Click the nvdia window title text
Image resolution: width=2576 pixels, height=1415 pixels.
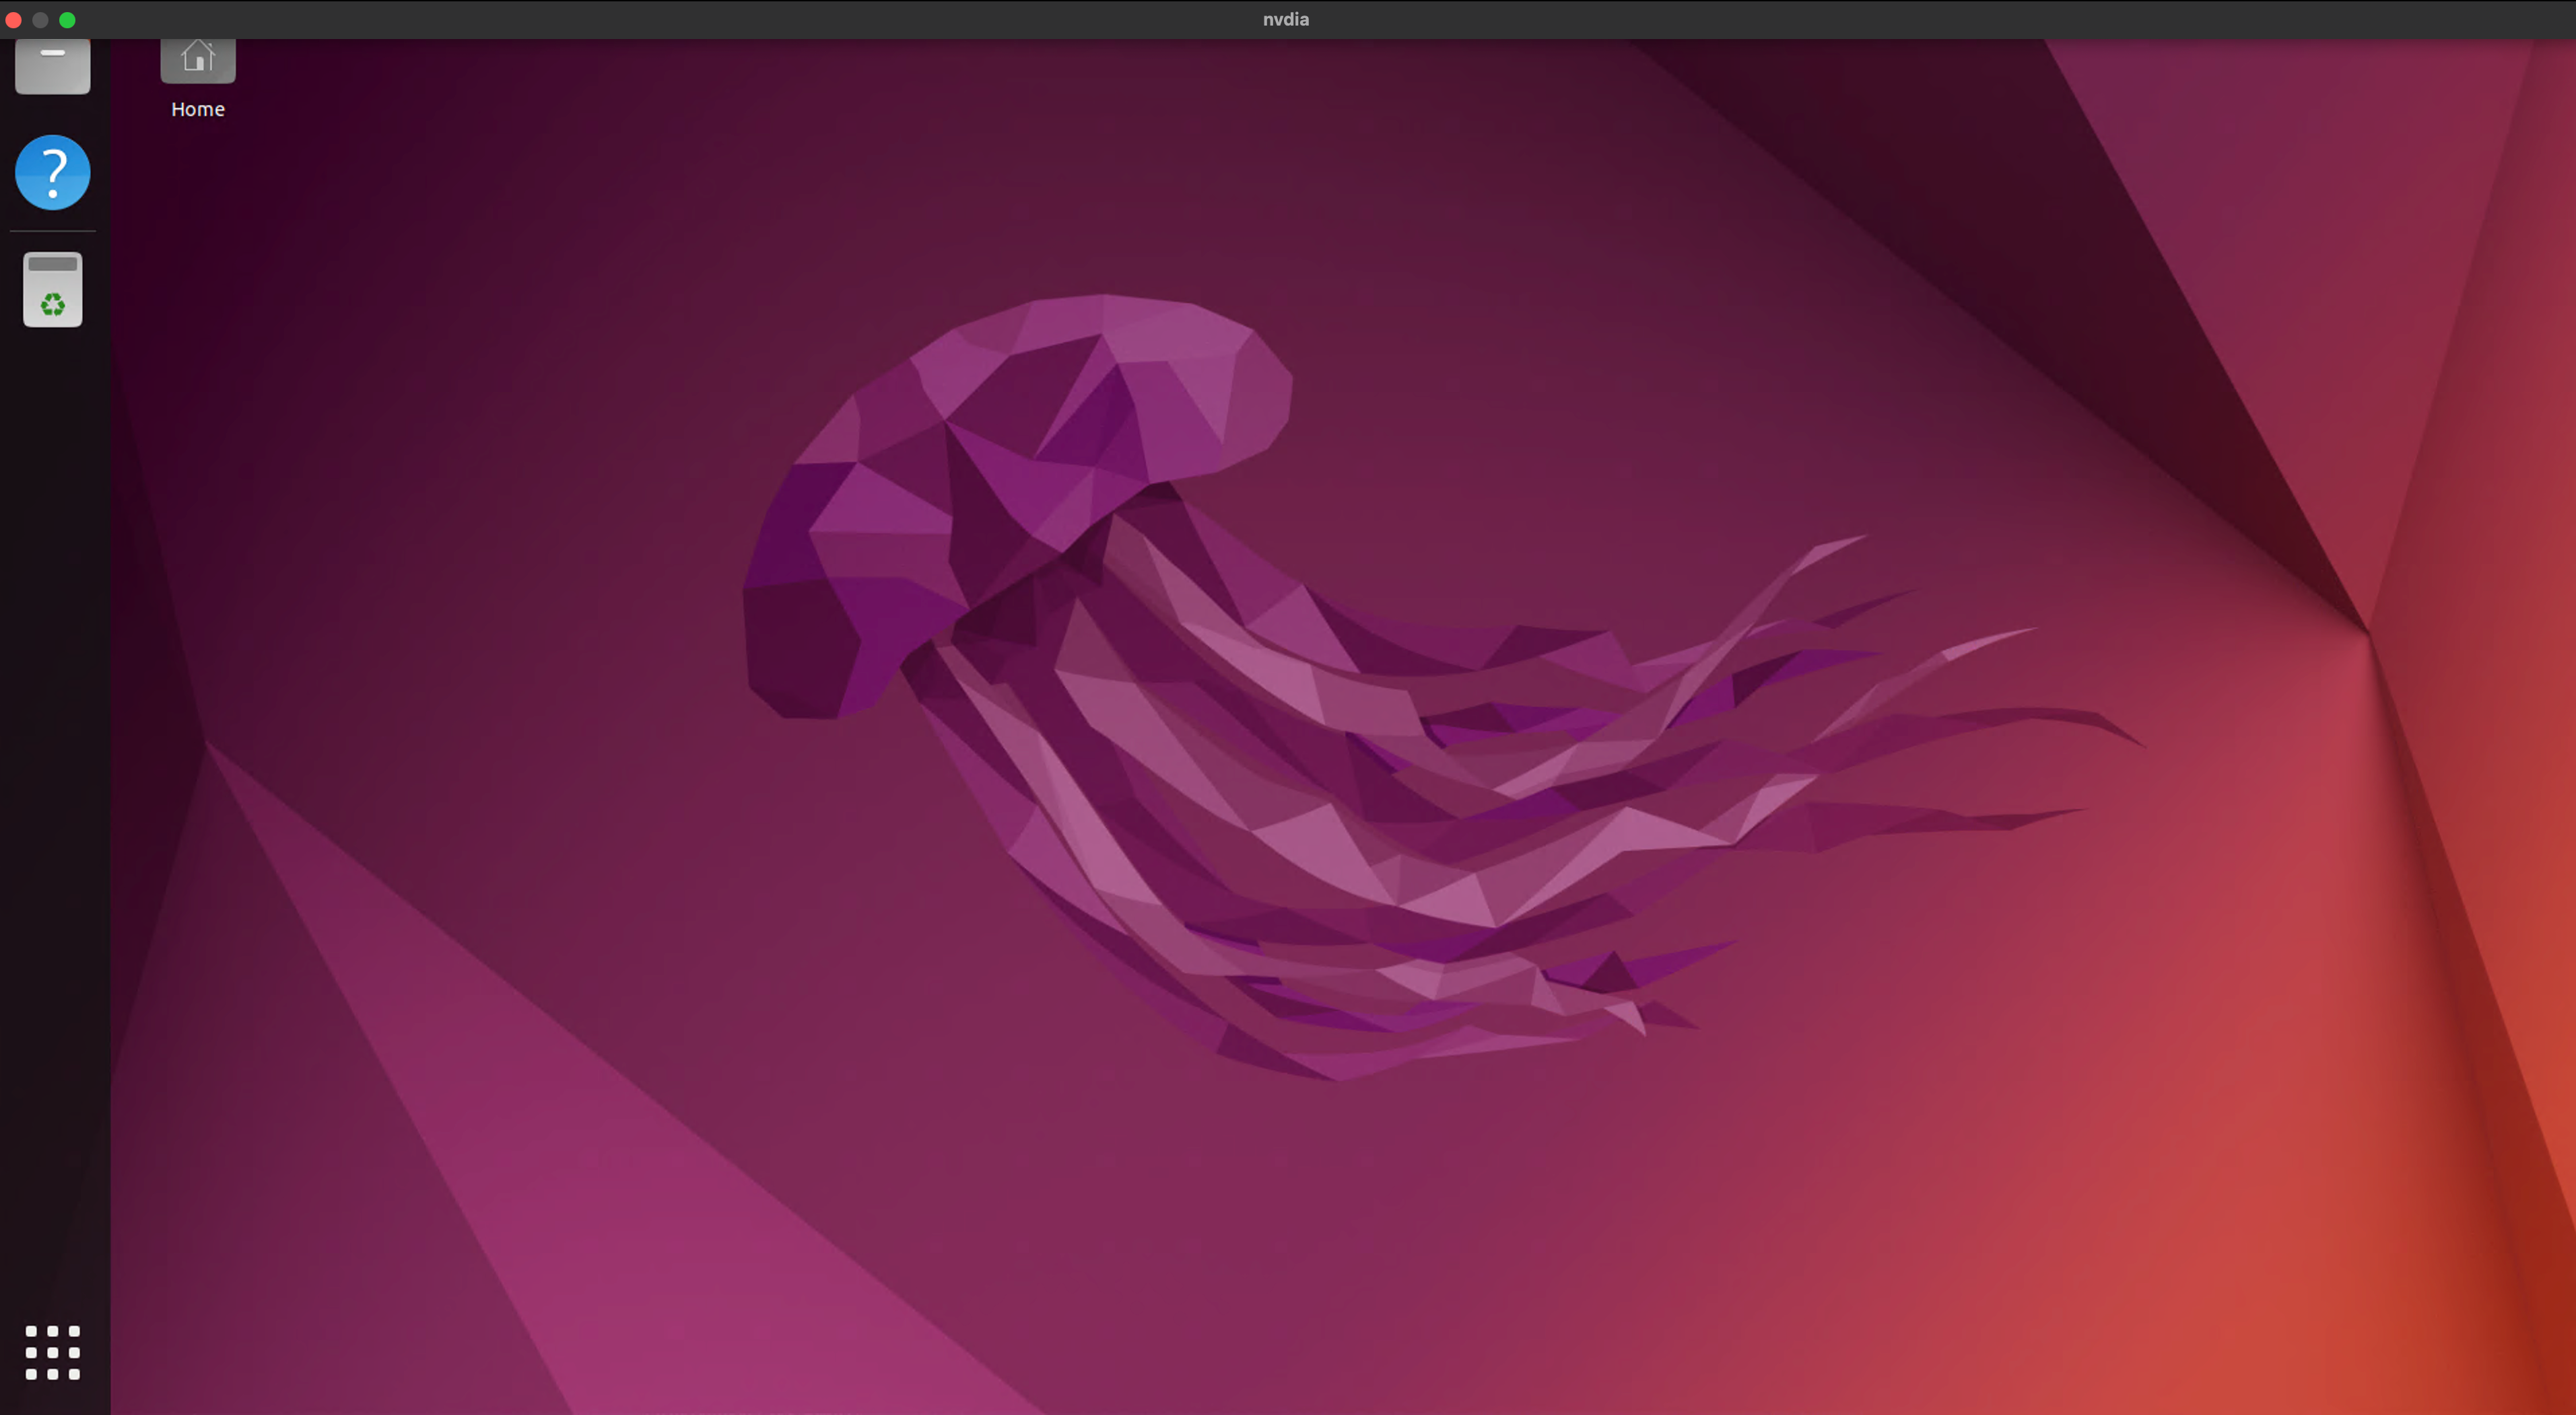click(1286, 19)
